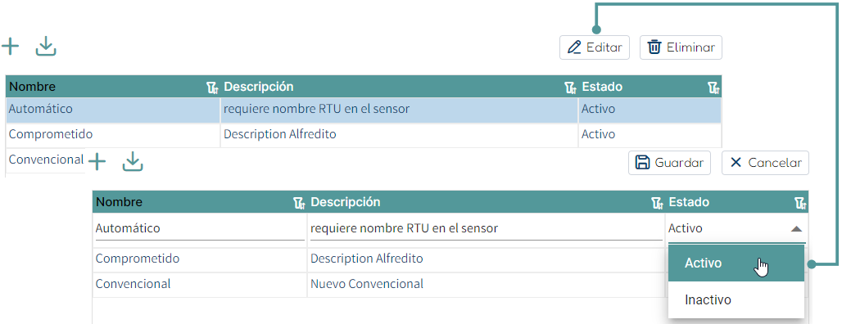Discard edits with the Cancelar button

pyautogui.click(x=765, y=163)
